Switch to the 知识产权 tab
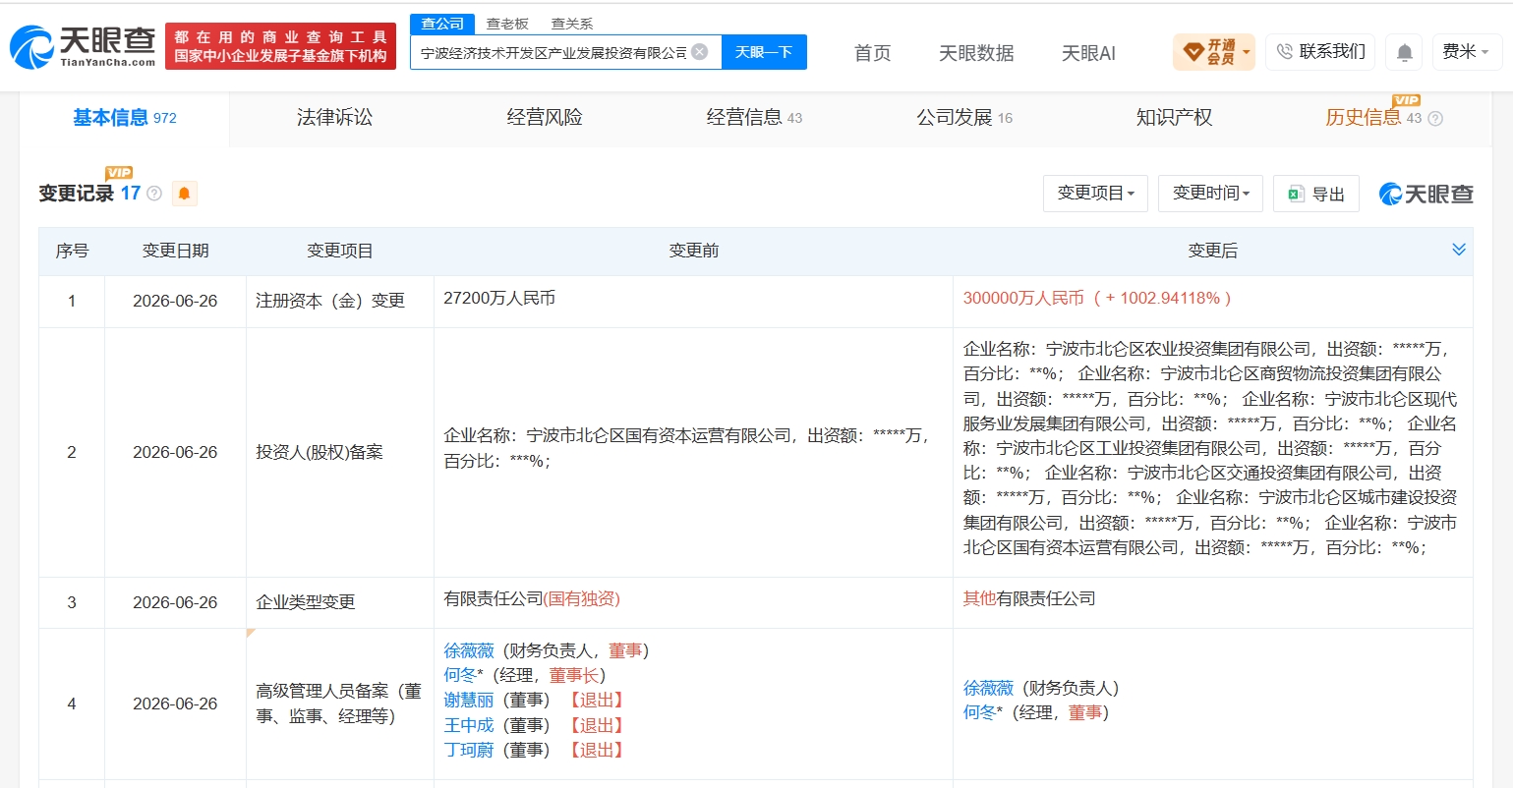Screen dimensions: 1513x788 tap(1174, 118)
